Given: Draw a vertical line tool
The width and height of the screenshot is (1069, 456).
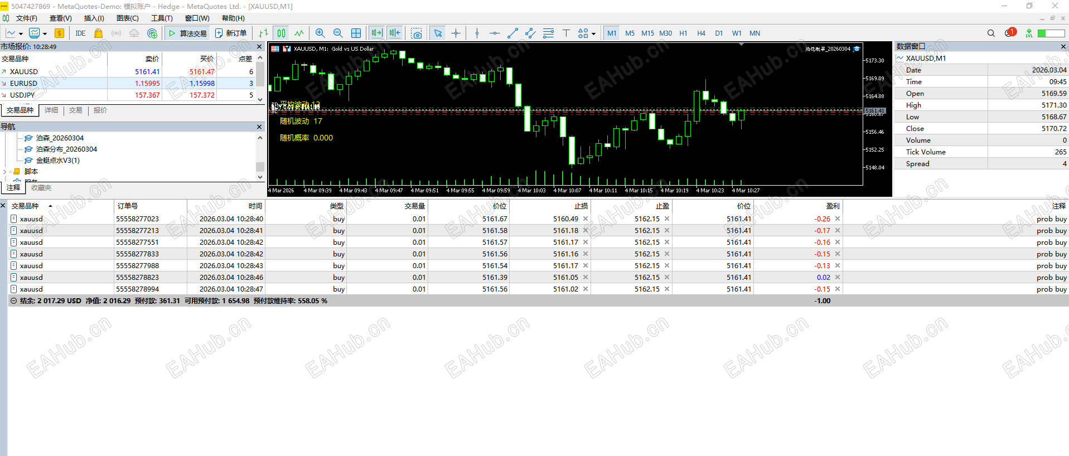Looking at the screenshot, I should pyautogui.click(x=477, y=33).
